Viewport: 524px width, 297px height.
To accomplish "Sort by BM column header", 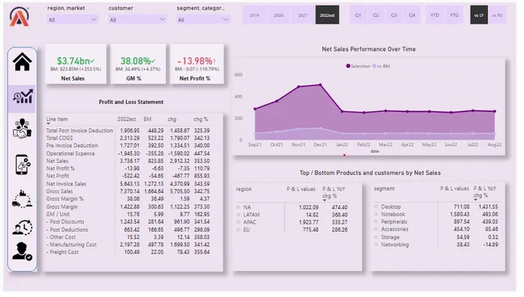I will tap(148, 119).
